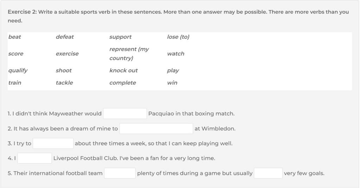This screenshot has height=188, width=360.
Task: Click the word 'win' in the verb table
Action: pos(172,83)
